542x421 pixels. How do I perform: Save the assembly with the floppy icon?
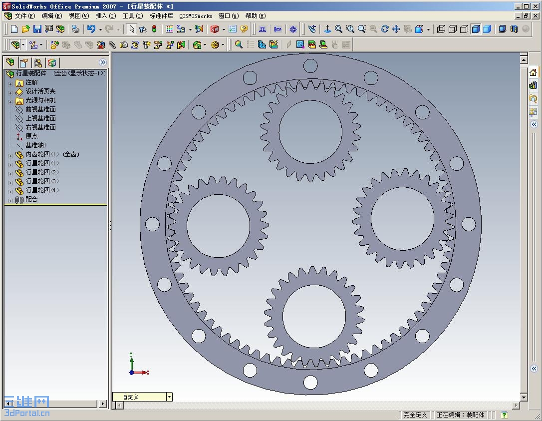pyautogui.click(x=37, y=29)
